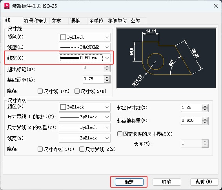
Task: Open 线宽(W) ByBlock dropdown
Action: click(85, 138)
